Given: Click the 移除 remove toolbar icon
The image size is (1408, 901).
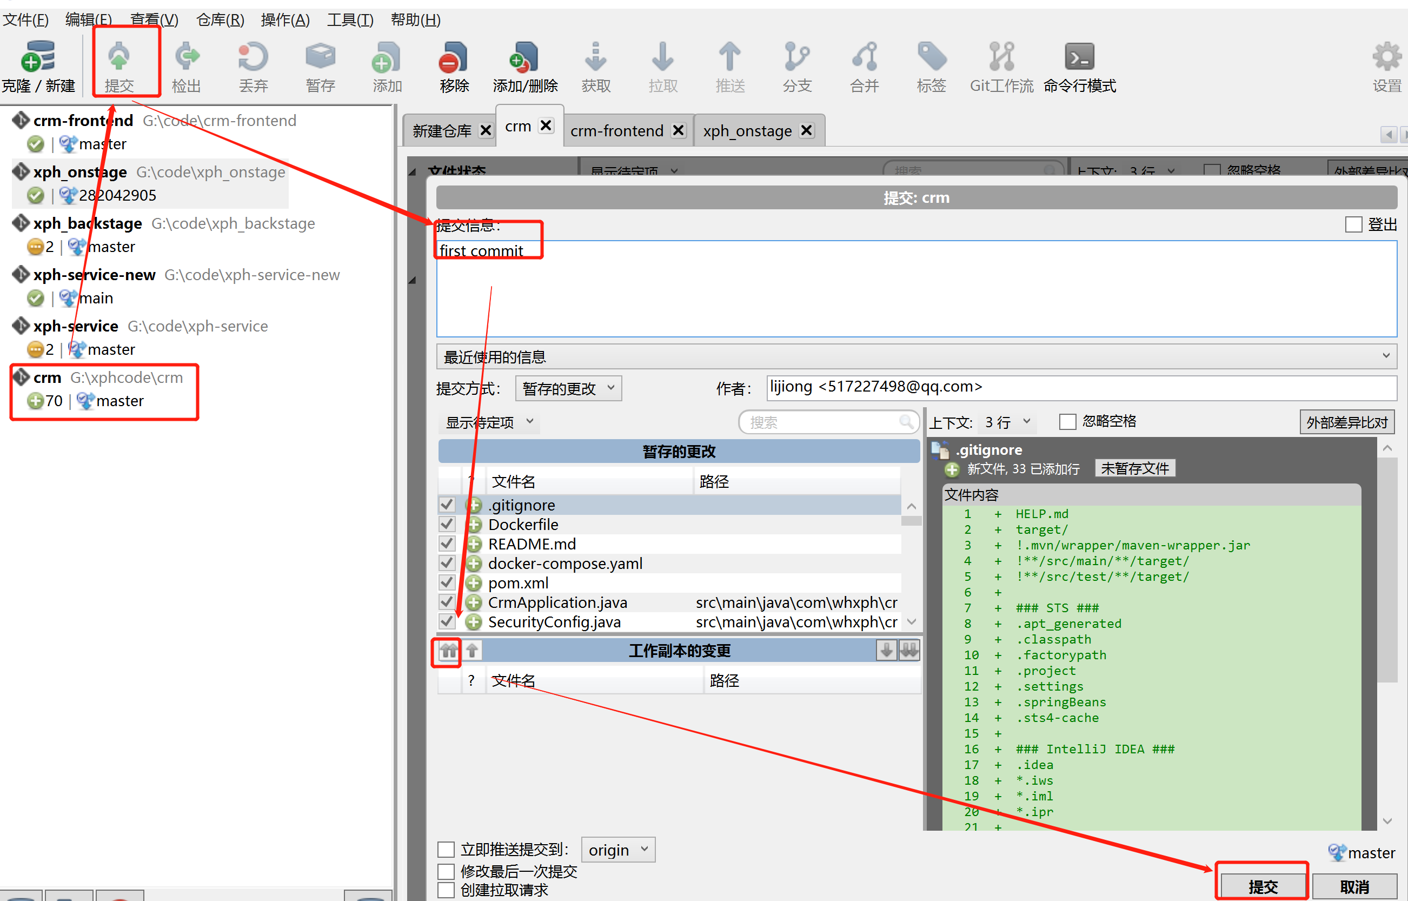Looking at the screenshot, I should [454, 57].
